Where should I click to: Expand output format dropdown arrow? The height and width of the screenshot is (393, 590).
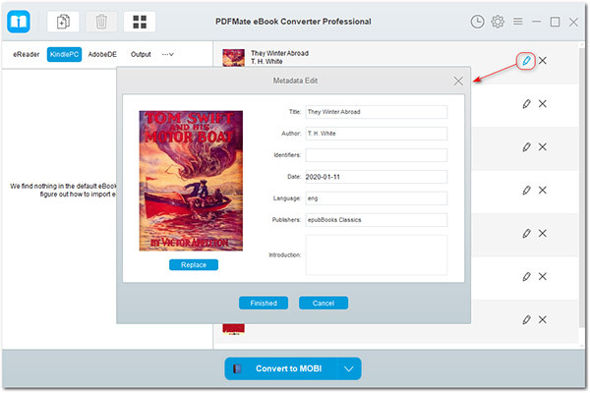[349, 368]
